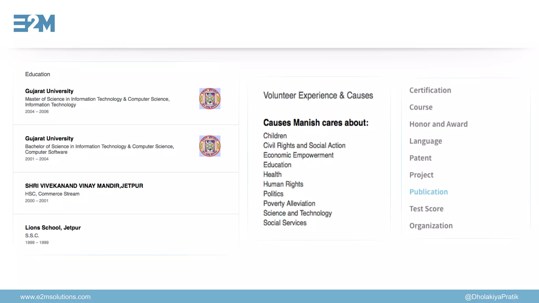539x303 pixels.
Task: Open the Organization section option
Action: coord(431,226)
